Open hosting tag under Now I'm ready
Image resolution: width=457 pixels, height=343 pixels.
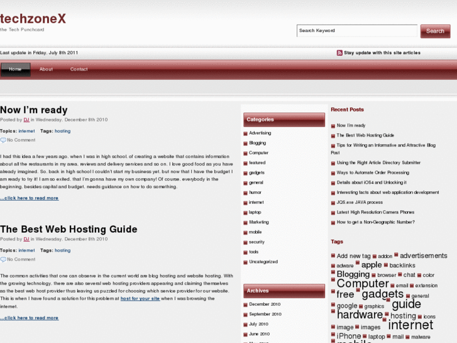pyautogui.click(x=63, y=131)
